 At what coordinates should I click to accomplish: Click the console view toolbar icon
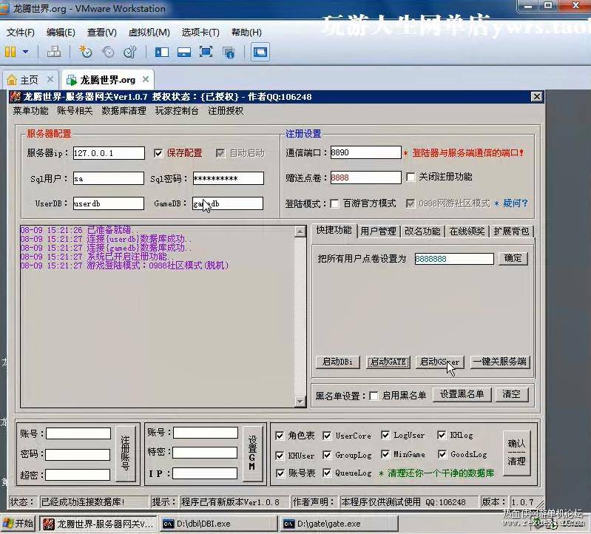[260, 52]
